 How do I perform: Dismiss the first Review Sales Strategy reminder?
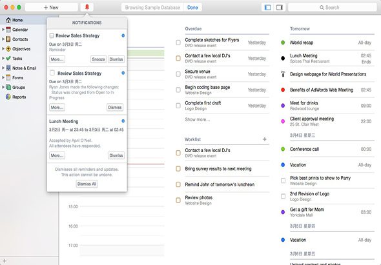[116, 59]
